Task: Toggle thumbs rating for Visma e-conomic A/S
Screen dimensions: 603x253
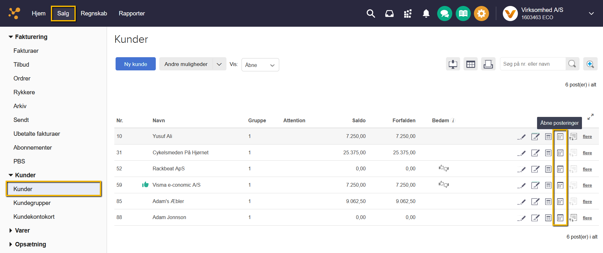Action: pos(443,184)
